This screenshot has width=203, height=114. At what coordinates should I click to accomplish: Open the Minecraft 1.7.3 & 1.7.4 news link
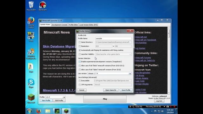click(x=59, y=90)
